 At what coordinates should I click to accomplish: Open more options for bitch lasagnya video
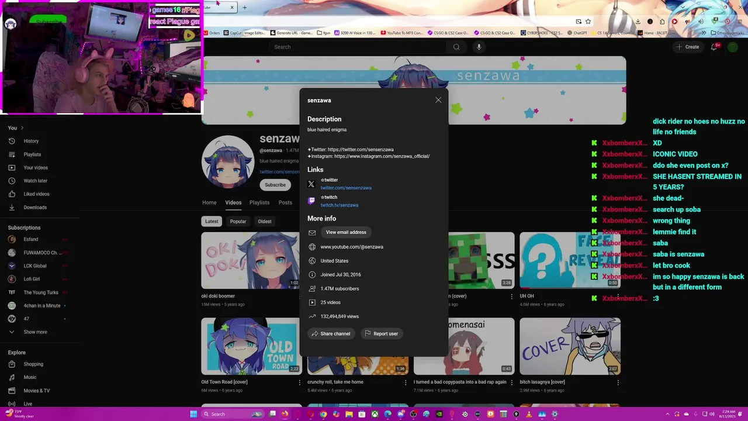tap(618, 382)
